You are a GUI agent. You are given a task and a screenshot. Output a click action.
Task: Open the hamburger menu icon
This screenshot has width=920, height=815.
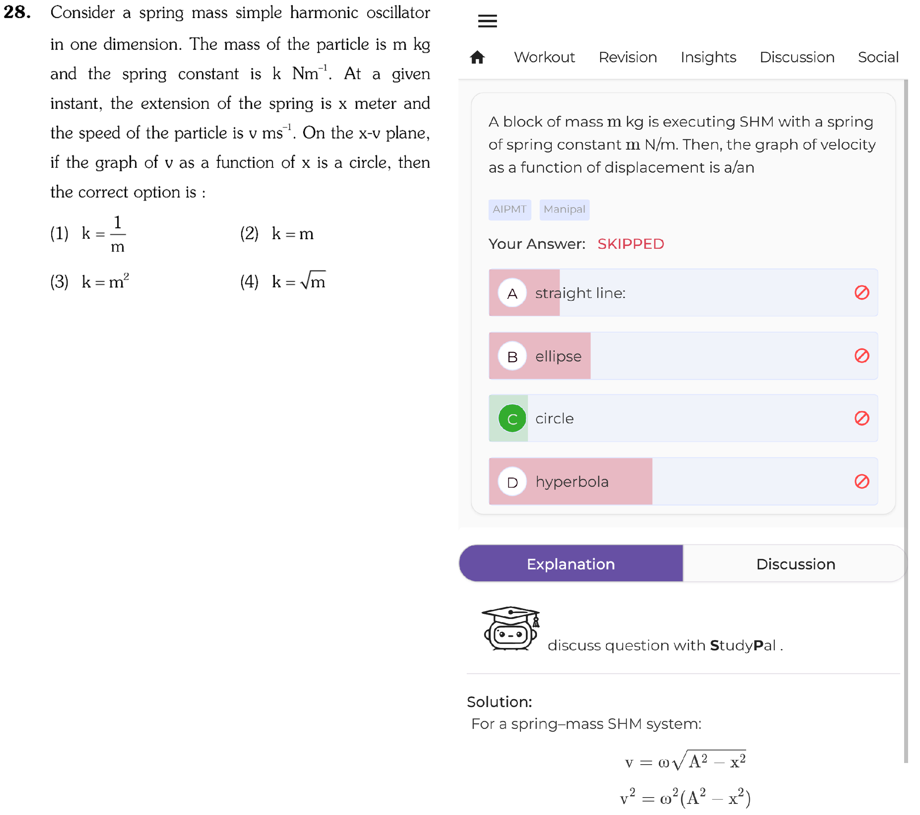click(487, 21)
